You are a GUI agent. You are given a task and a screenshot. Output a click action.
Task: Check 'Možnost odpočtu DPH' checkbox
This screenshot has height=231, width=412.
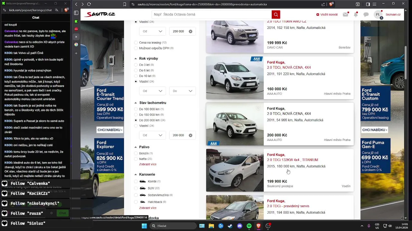click(x=136, y=48)
